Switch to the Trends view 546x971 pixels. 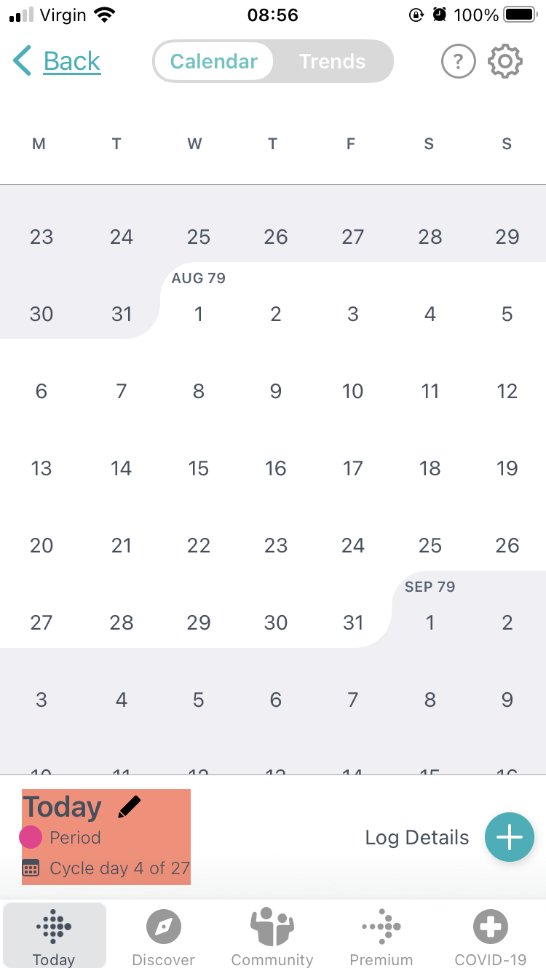coord(332,62)
